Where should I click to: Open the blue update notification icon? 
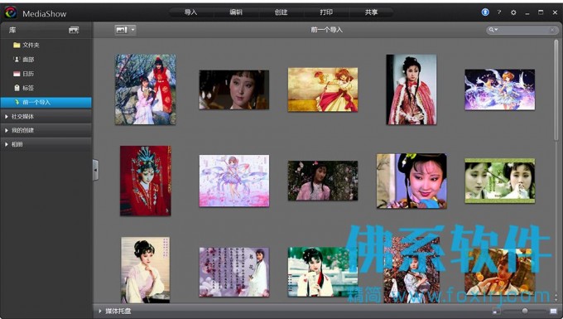coord(485,12)
